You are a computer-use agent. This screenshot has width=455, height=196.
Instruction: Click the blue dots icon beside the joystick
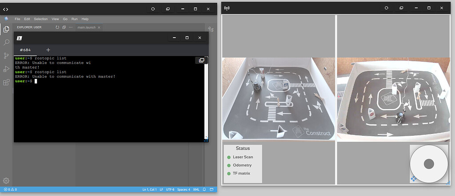(x=414, y=179)
